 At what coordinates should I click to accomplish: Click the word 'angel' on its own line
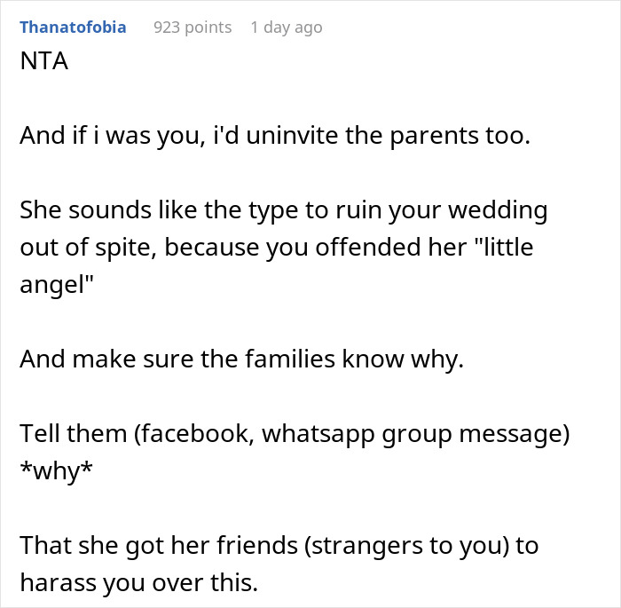click(x=57, y=285)
